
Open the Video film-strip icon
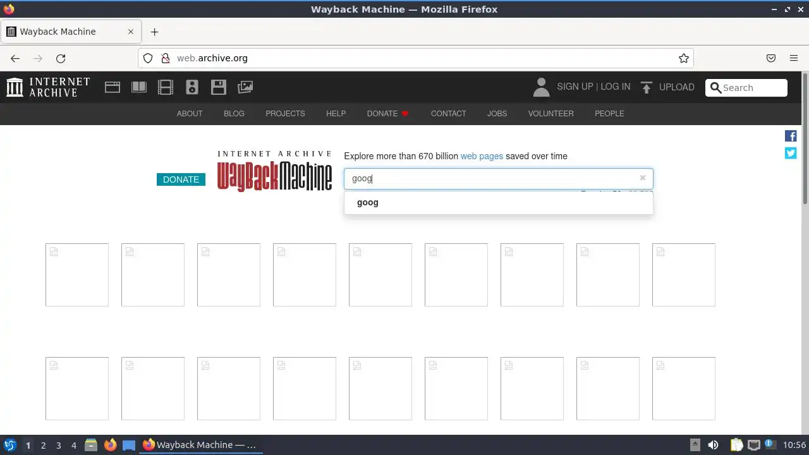(166, 87)
